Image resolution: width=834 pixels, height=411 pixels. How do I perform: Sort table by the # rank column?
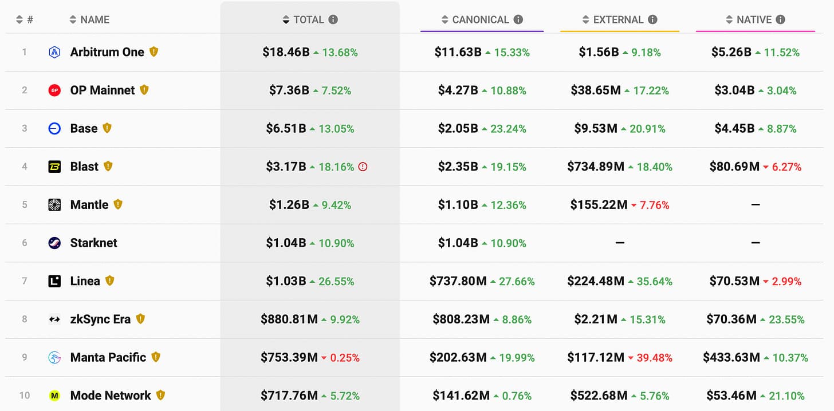pos(25,19)
